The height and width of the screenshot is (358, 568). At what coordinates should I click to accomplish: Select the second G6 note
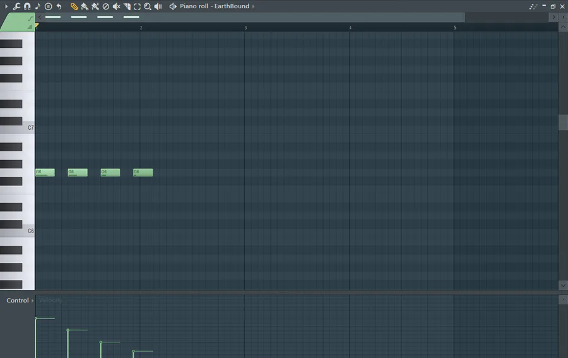click(x=78, y=173)
